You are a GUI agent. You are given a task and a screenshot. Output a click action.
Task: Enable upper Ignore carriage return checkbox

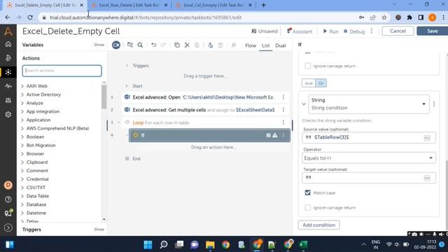308,66
